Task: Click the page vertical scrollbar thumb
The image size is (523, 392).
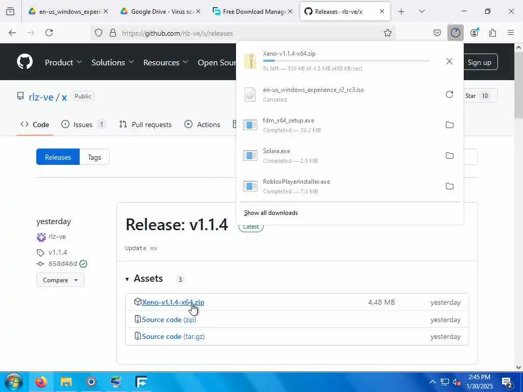Action: coord(518,85)
